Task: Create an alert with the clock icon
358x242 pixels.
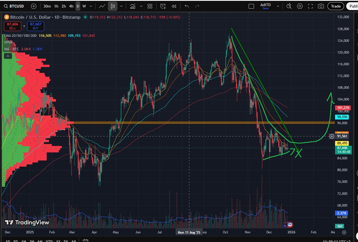Action: coord(163,6)
